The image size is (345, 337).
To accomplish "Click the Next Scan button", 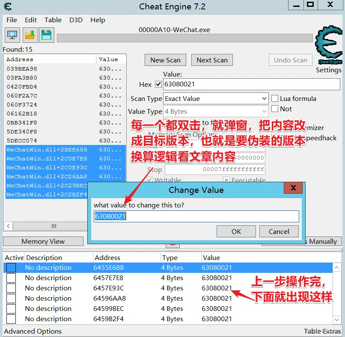I will [x=212, y=60].
